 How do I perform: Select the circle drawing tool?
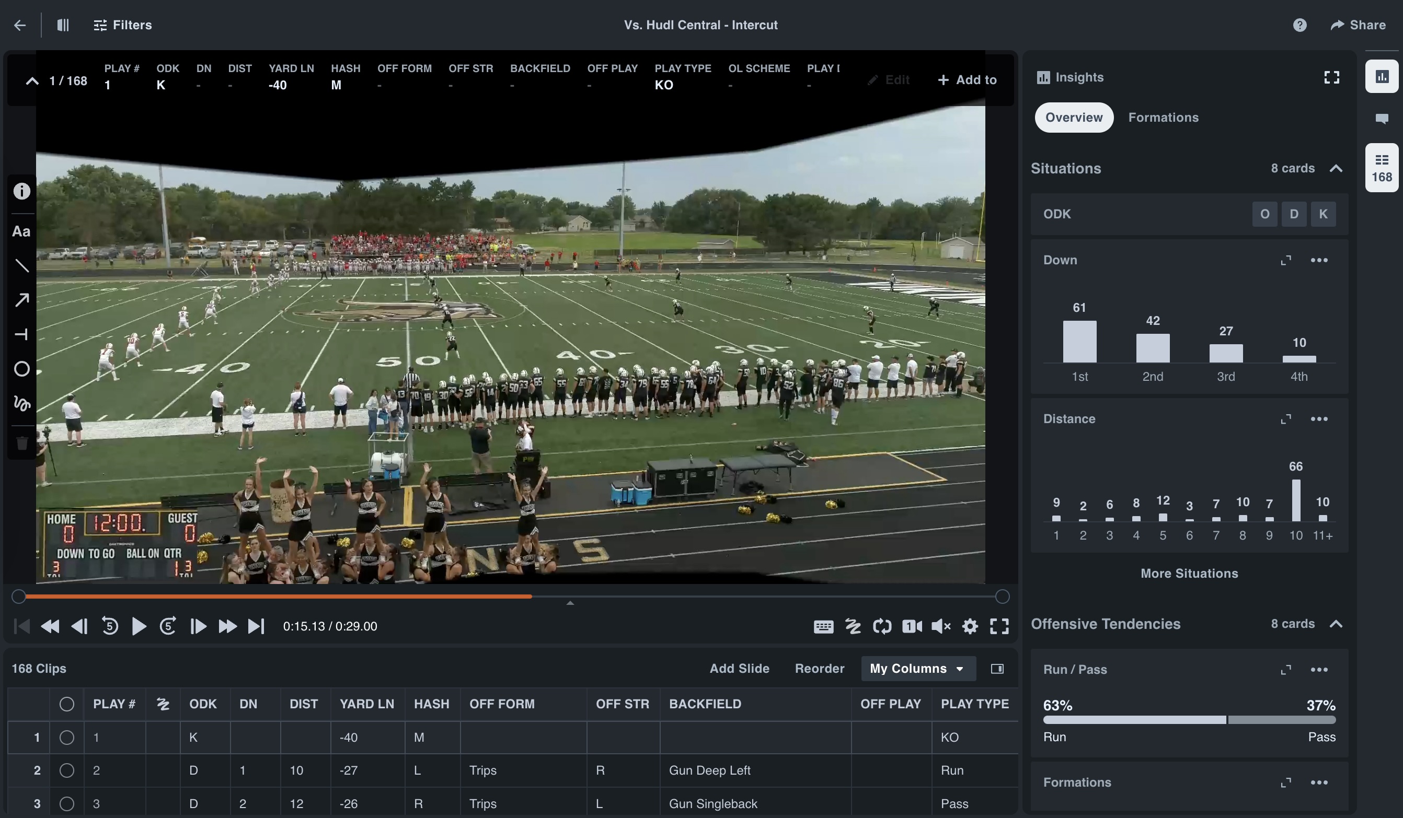pos(22,369)
